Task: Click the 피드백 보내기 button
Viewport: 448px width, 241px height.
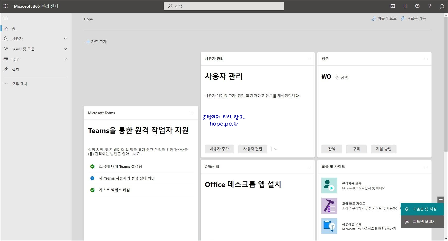Action: click(x=422, y=221)
